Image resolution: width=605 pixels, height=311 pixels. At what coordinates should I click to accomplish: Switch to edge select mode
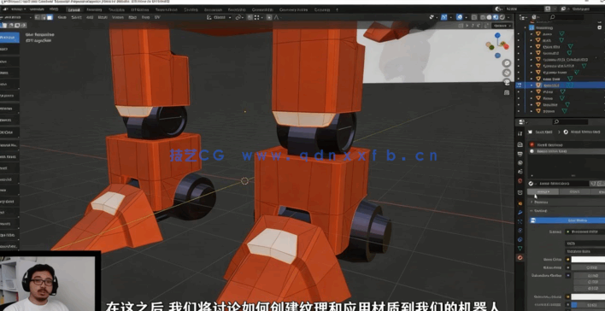44,17
